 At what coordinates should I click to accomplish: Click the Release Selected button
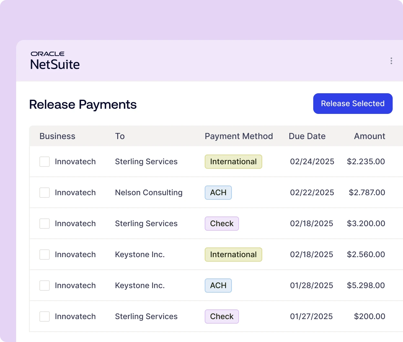pos(353,104)
